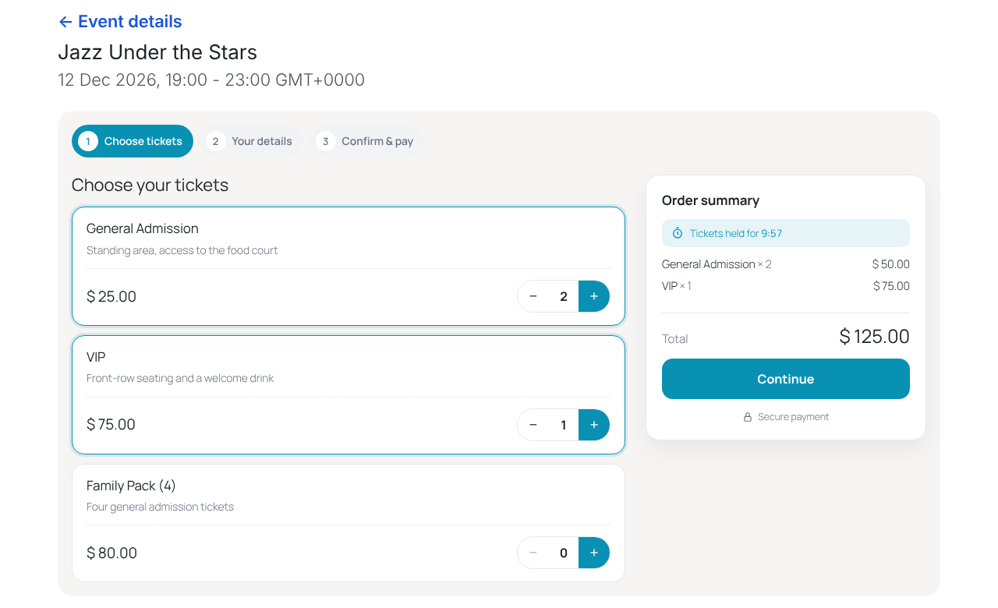Remove one VIP ticket

point(533,425)
